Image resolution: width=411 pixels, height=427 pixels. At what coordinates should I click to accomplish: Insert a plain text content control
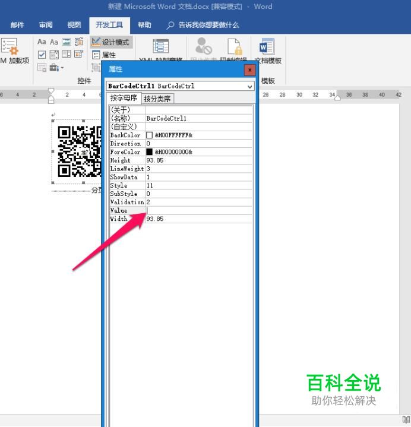(x=54, y=42)
